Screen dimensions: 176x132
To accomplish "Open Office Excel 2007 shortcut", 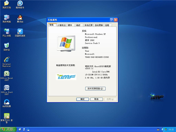I will pos(7,76).
